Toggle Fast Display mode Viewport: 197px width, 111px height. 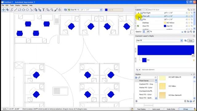click(142, 109)
